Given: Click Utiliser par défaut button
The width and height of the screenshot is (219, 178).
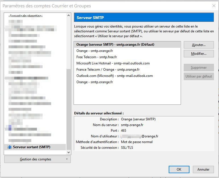Looking at the screenshot, I should coord(199,76).
